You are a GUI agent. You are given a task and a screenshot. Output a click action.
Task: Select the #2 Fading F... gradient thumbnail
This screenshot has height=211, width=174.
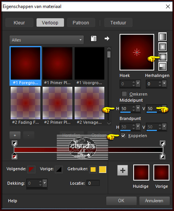(x=26, y=106)
